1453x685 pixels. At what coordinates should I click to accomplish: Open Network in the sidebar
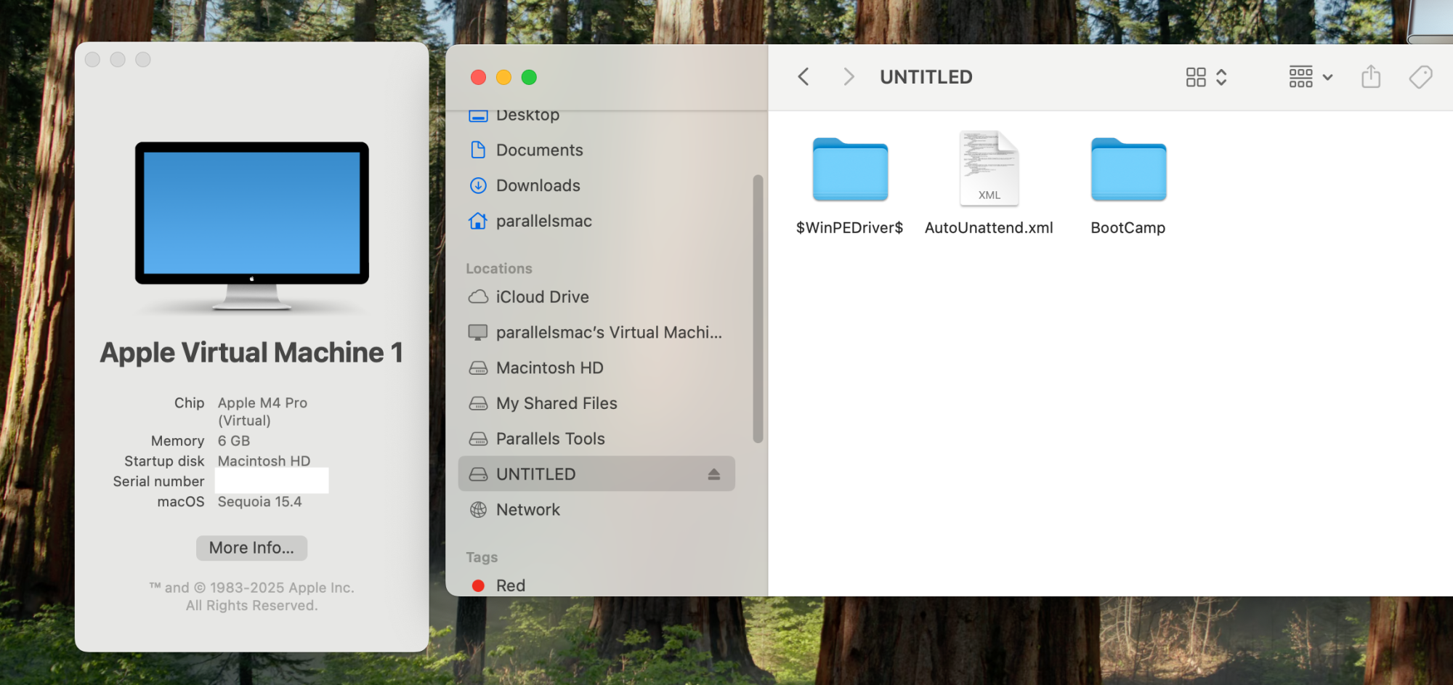click(596, 510)
